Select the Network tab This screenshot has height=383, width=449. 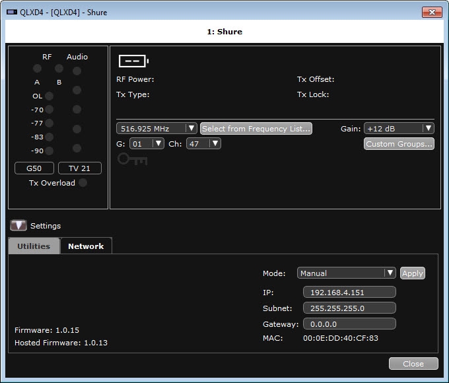click(x=86, y=246)
